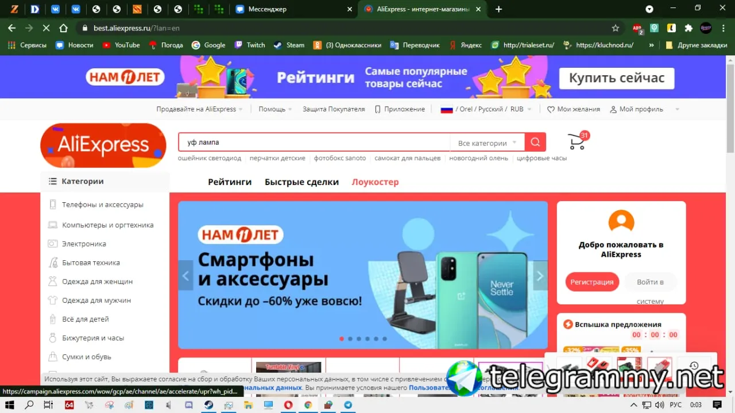
Task: Open Windows taskbar search
Action: click(x=29, y=405)
